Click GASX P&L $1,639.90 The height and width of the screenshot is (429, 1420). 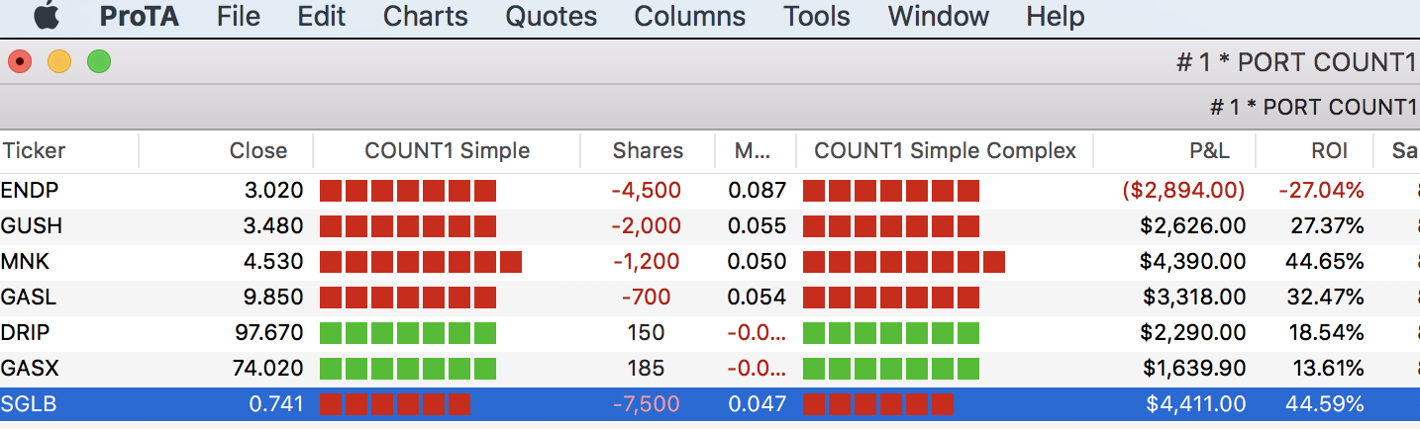(x=1193, y=368)
